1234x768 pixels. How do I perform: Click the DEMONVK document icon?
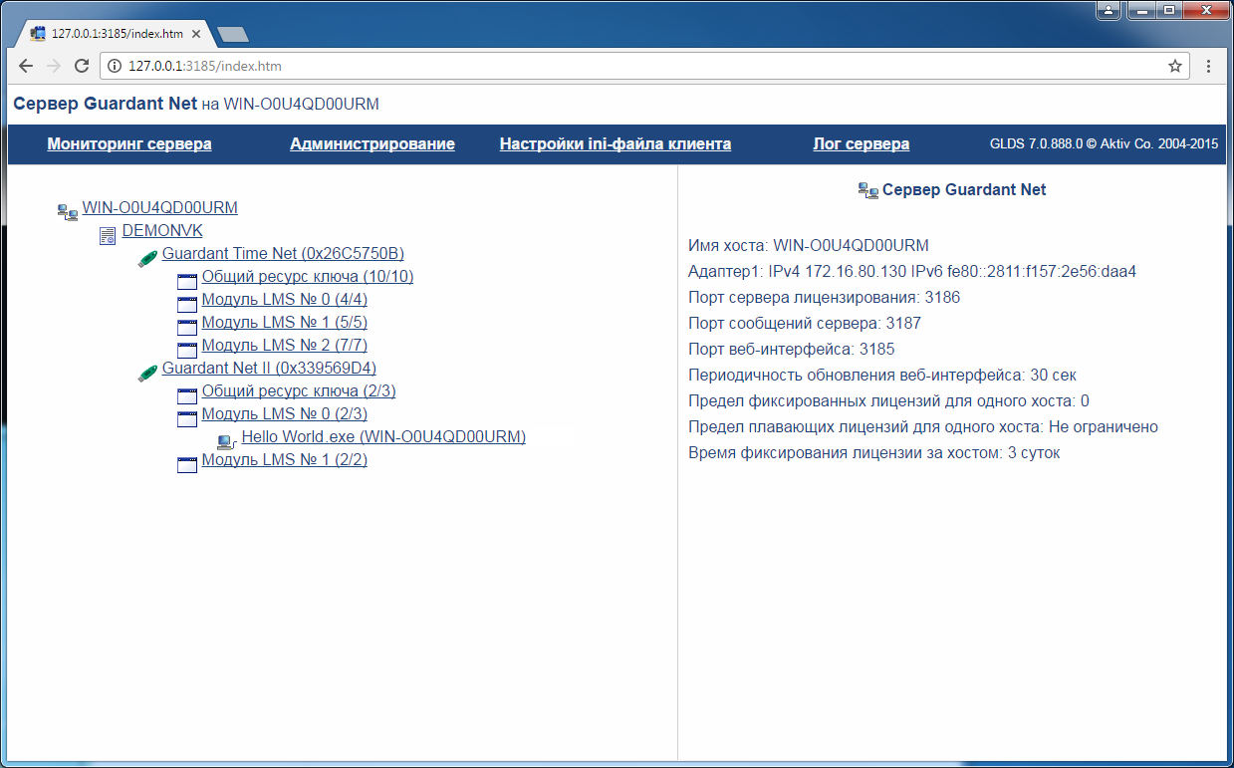coord(108,235)
